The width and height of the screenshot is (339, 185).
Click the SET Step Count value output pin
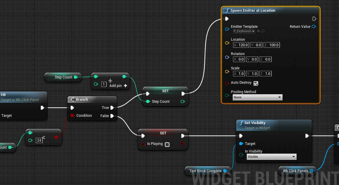182,102
